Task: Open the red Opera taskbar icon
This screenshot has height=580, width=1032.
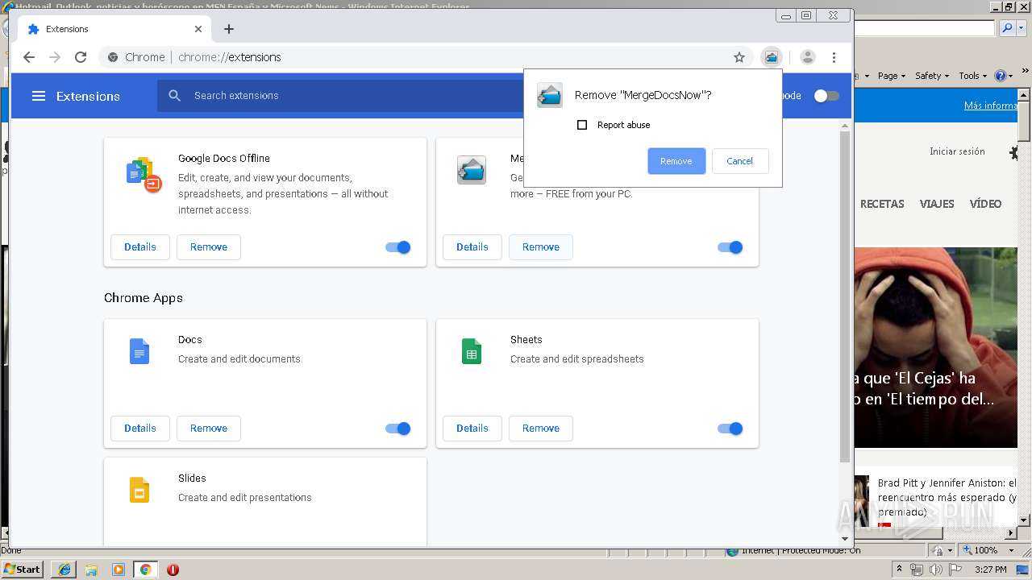Action: point(173,570)
